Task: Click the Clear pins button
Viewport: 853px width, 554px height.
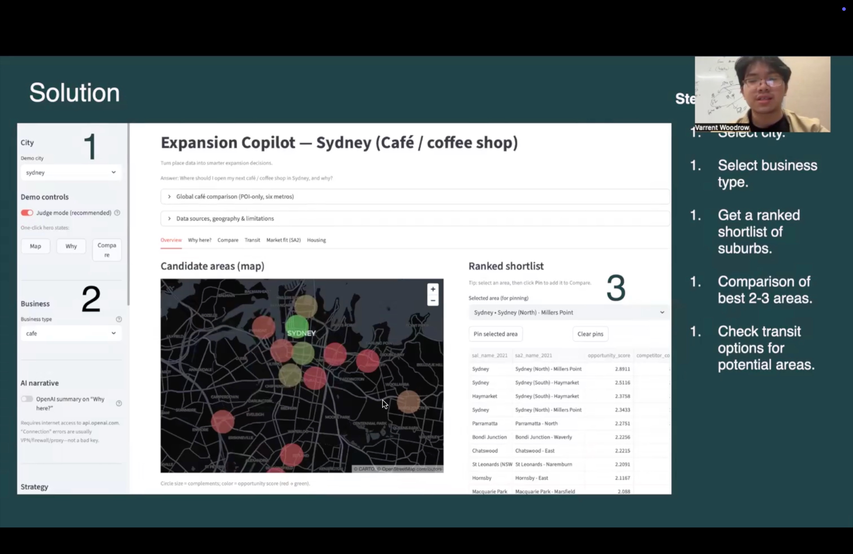Action: point(590,334)
